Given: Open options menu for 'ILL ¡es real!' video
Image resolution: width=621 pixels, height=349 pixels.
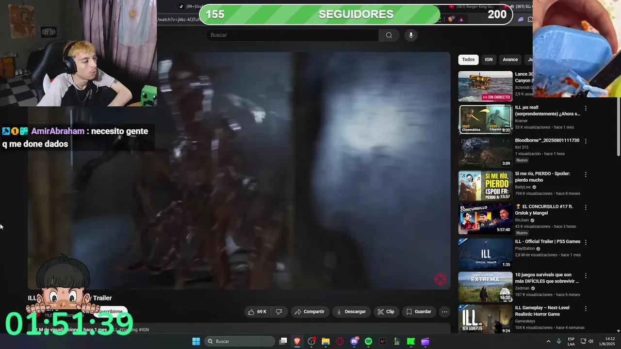Looking at the screenshot, I should [586, 109].
